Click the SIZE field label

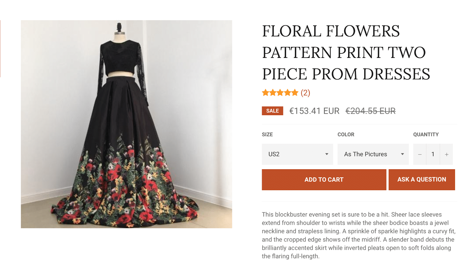267,134
